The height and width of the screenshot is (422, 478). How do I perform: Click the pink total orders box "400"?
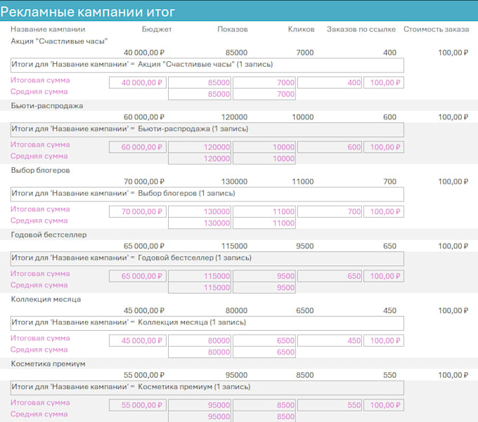[x=330, y=83]
